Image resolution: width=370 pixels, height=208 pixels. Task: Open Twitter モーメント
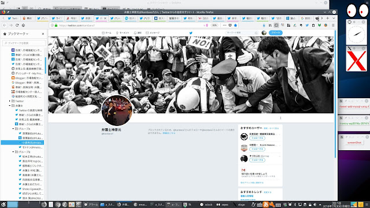tap(123, 33)
